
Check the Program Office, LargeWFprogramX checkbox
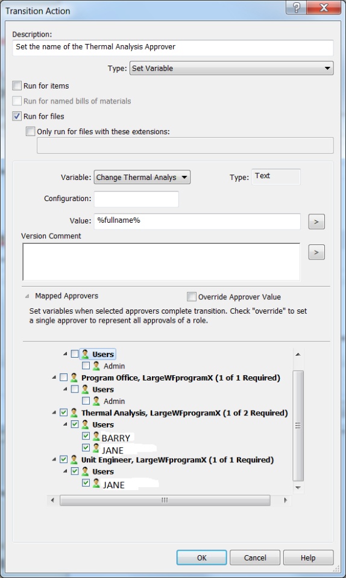63,378
